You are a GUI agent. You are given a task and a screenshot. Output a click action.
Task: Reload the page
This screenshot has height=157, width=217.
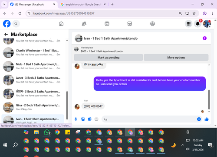pyautogui.click(x=20, y=13)
